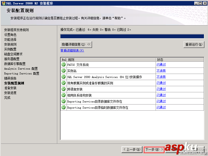Click the 实例名 rule text
Viewport: 208px width, 156px height.
(x=72, y=71)
